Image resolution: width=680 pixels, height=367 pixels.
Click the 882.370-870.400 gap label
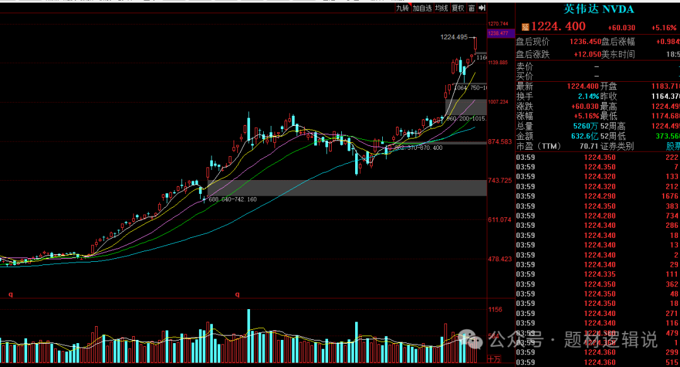419,148
